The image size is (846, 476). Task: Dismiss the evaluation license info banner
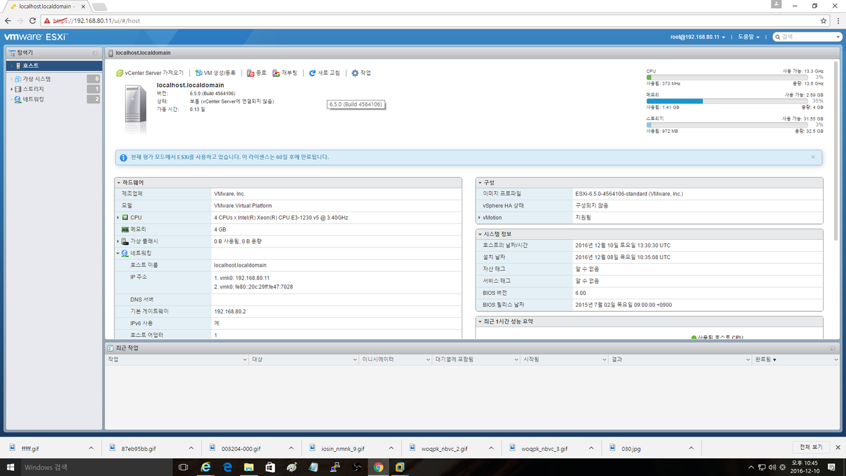(x=813, y=157)
